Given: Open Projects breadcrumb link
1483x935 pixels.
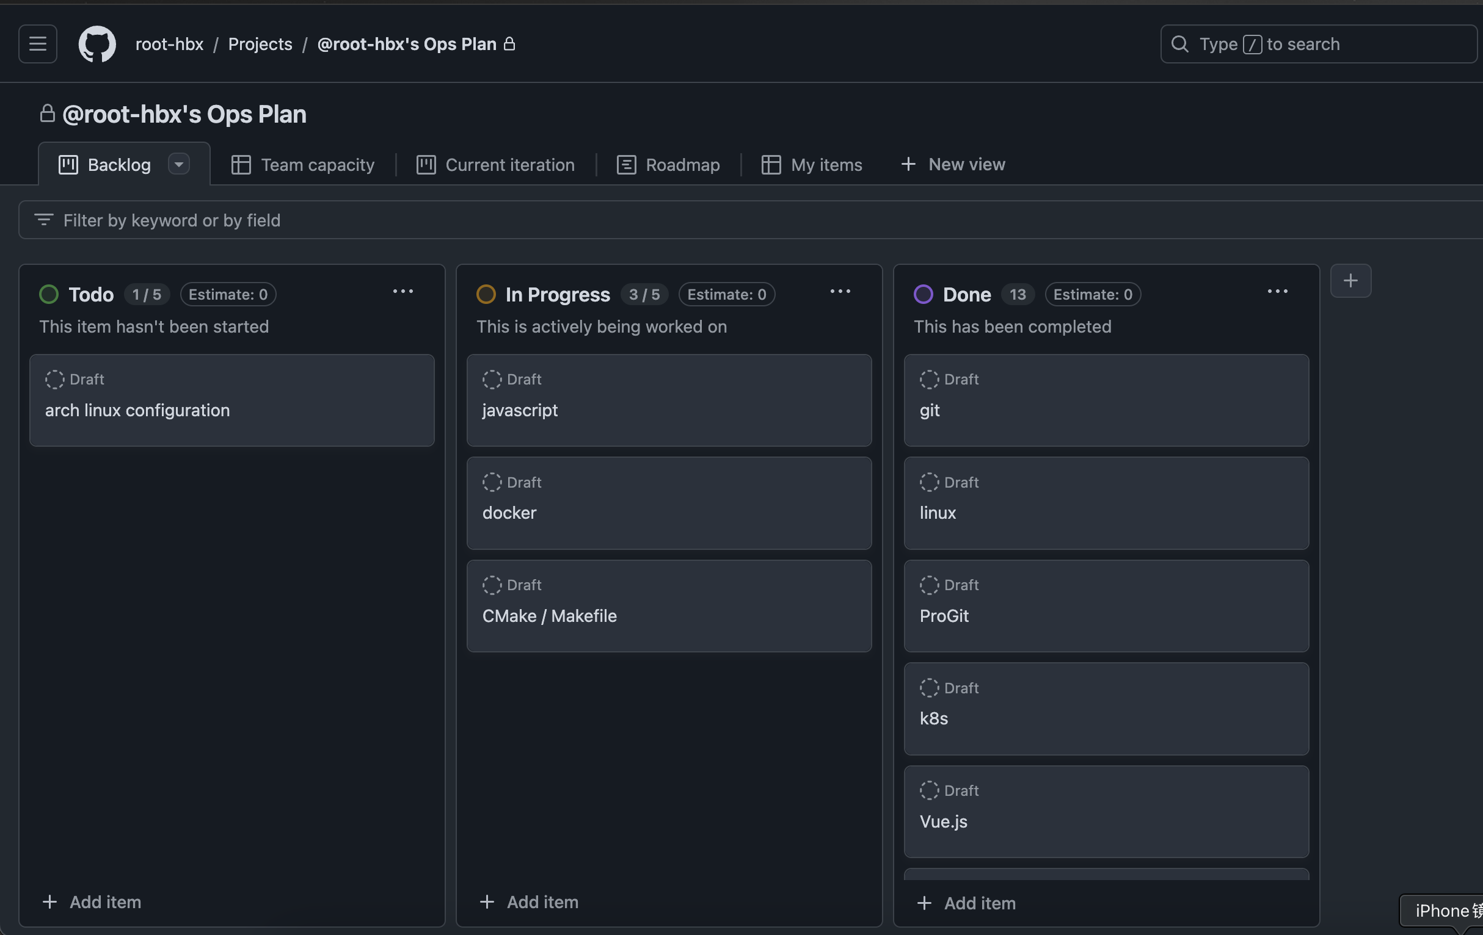Looking at the screenshot, I should (x=260, y=44).
